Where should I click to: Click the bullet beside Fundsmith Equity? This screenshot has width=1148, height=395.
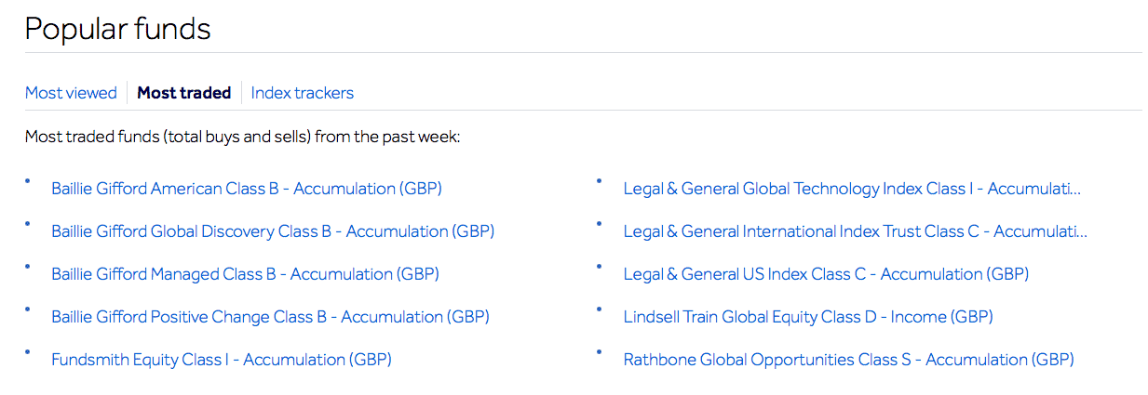(x=28, y=352)
